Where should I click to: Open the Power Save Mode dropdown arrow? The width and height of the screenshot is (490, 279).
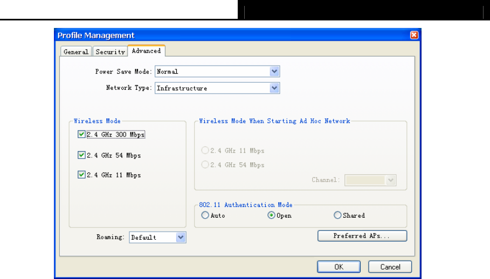click(274, 71)
